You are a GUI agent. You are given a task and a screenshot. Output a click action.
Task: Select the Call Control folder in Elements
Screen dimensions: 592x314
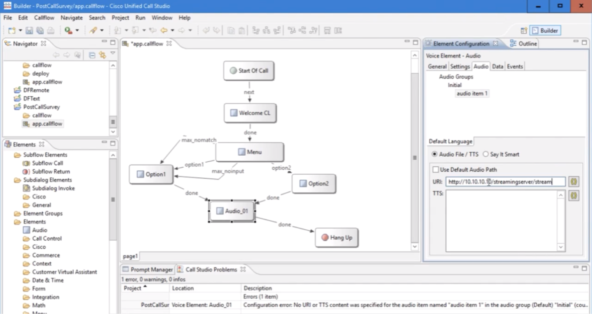click(x=47, y=238)
